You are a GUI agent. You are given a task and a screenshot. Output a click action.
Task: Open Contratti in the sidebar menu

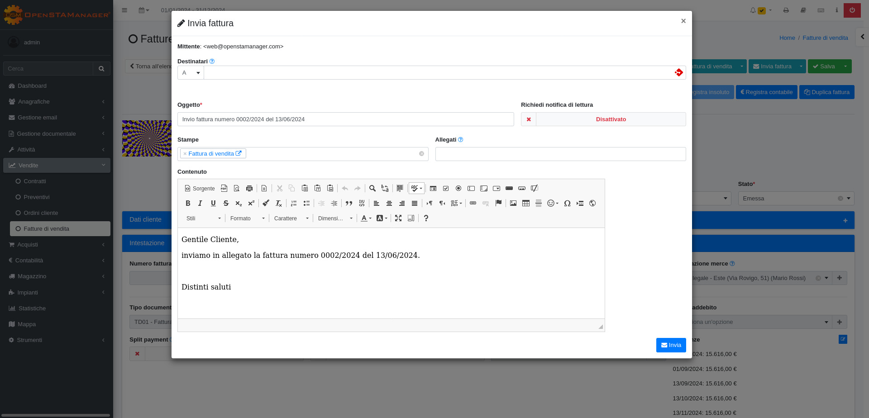pos(35,181)
